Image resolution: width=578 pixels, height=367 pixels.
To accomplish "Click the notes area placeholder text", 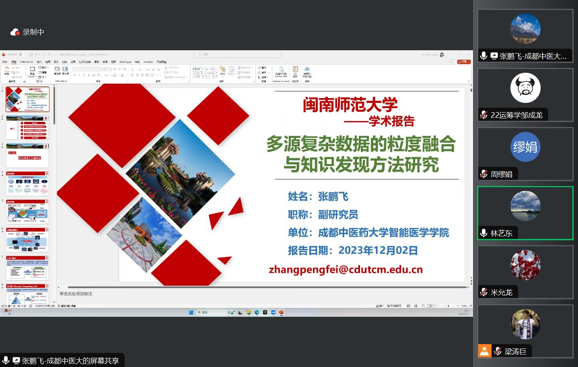I will point(76,294).
